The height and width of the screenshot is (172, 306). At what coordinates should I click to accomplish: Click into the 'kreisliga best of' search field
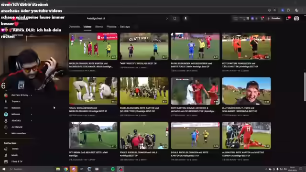point(125,19)
